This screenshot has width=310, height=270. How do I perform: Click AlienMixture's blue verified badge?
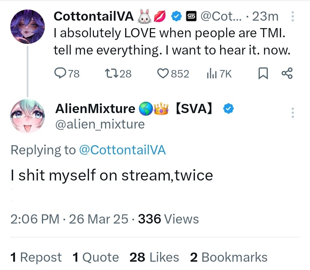[228, 108]
